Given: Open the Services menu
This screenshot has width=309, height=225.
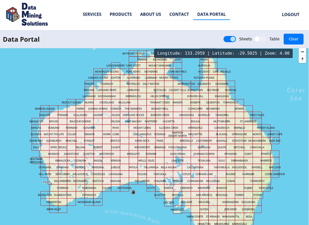Looking at the screenshot, I should [x=92, y=14].
